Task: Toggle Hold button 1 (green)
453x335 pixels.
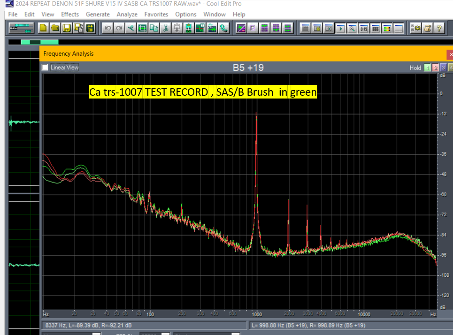Action: pyautogui.click(x=428, y=68)
